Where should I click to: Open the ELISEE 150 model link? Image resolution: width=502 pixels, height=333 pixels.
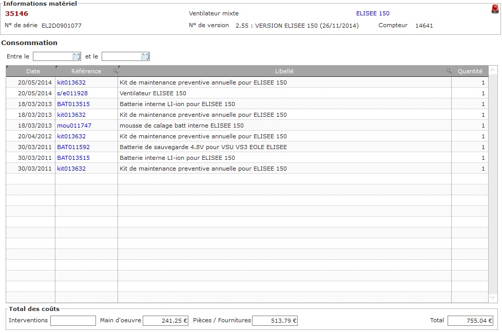tap(373, 13)
